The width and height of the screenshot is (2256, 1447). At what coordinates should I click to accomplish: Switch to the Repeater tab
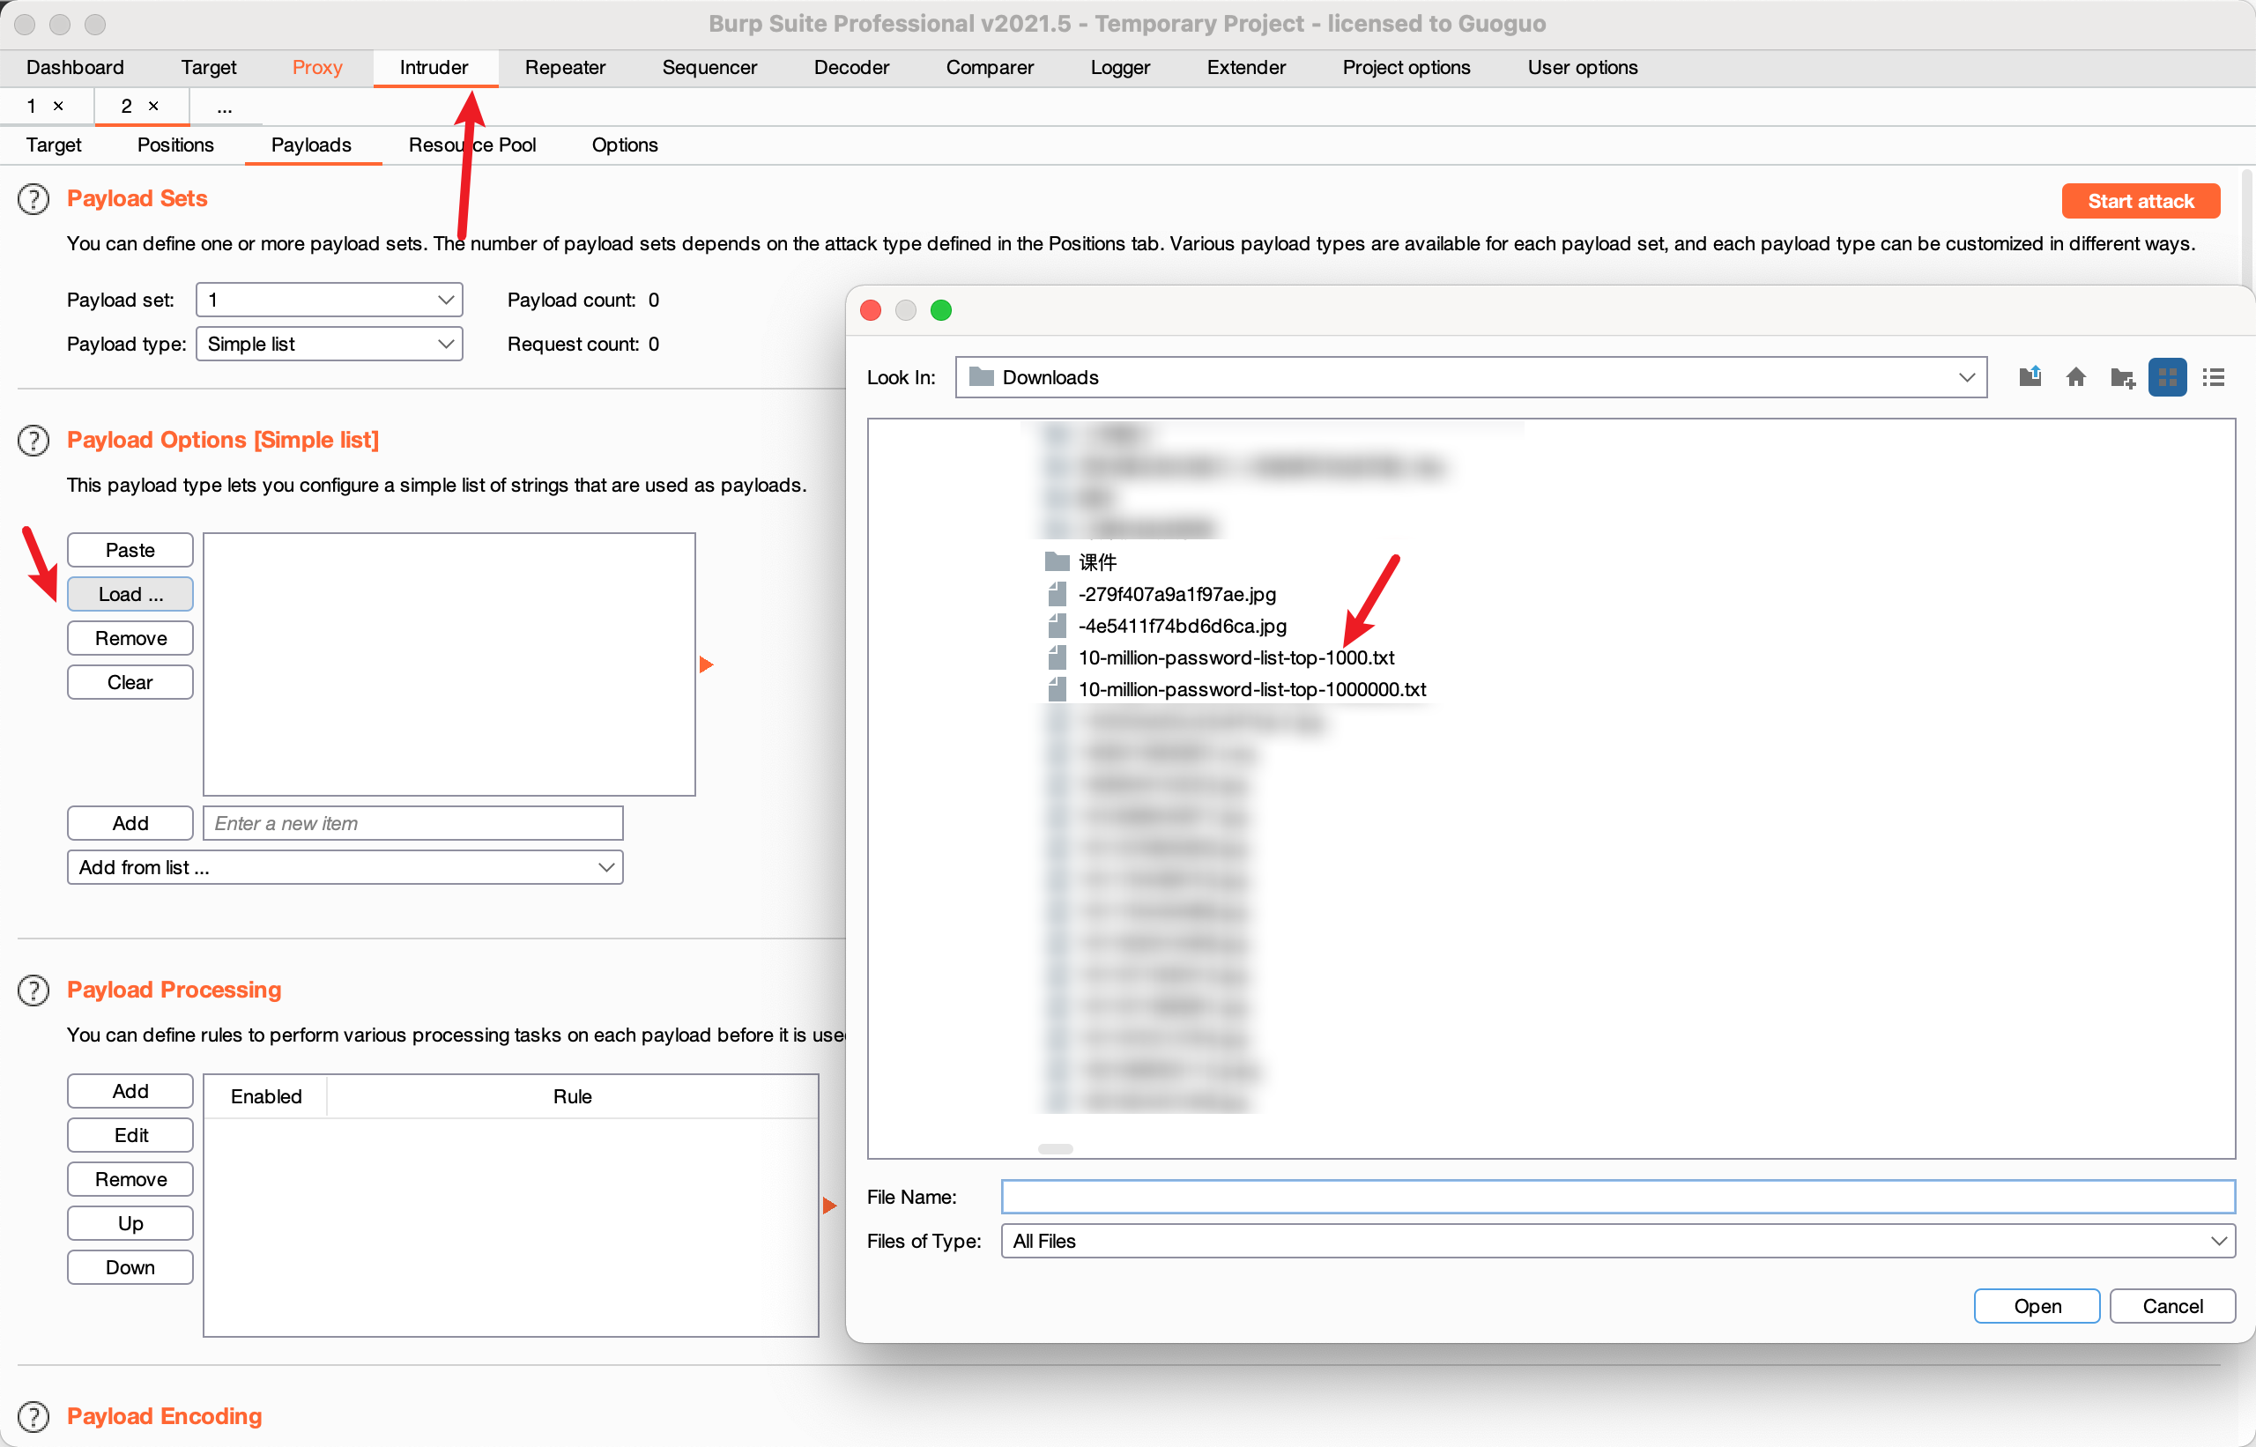[565, 68]
